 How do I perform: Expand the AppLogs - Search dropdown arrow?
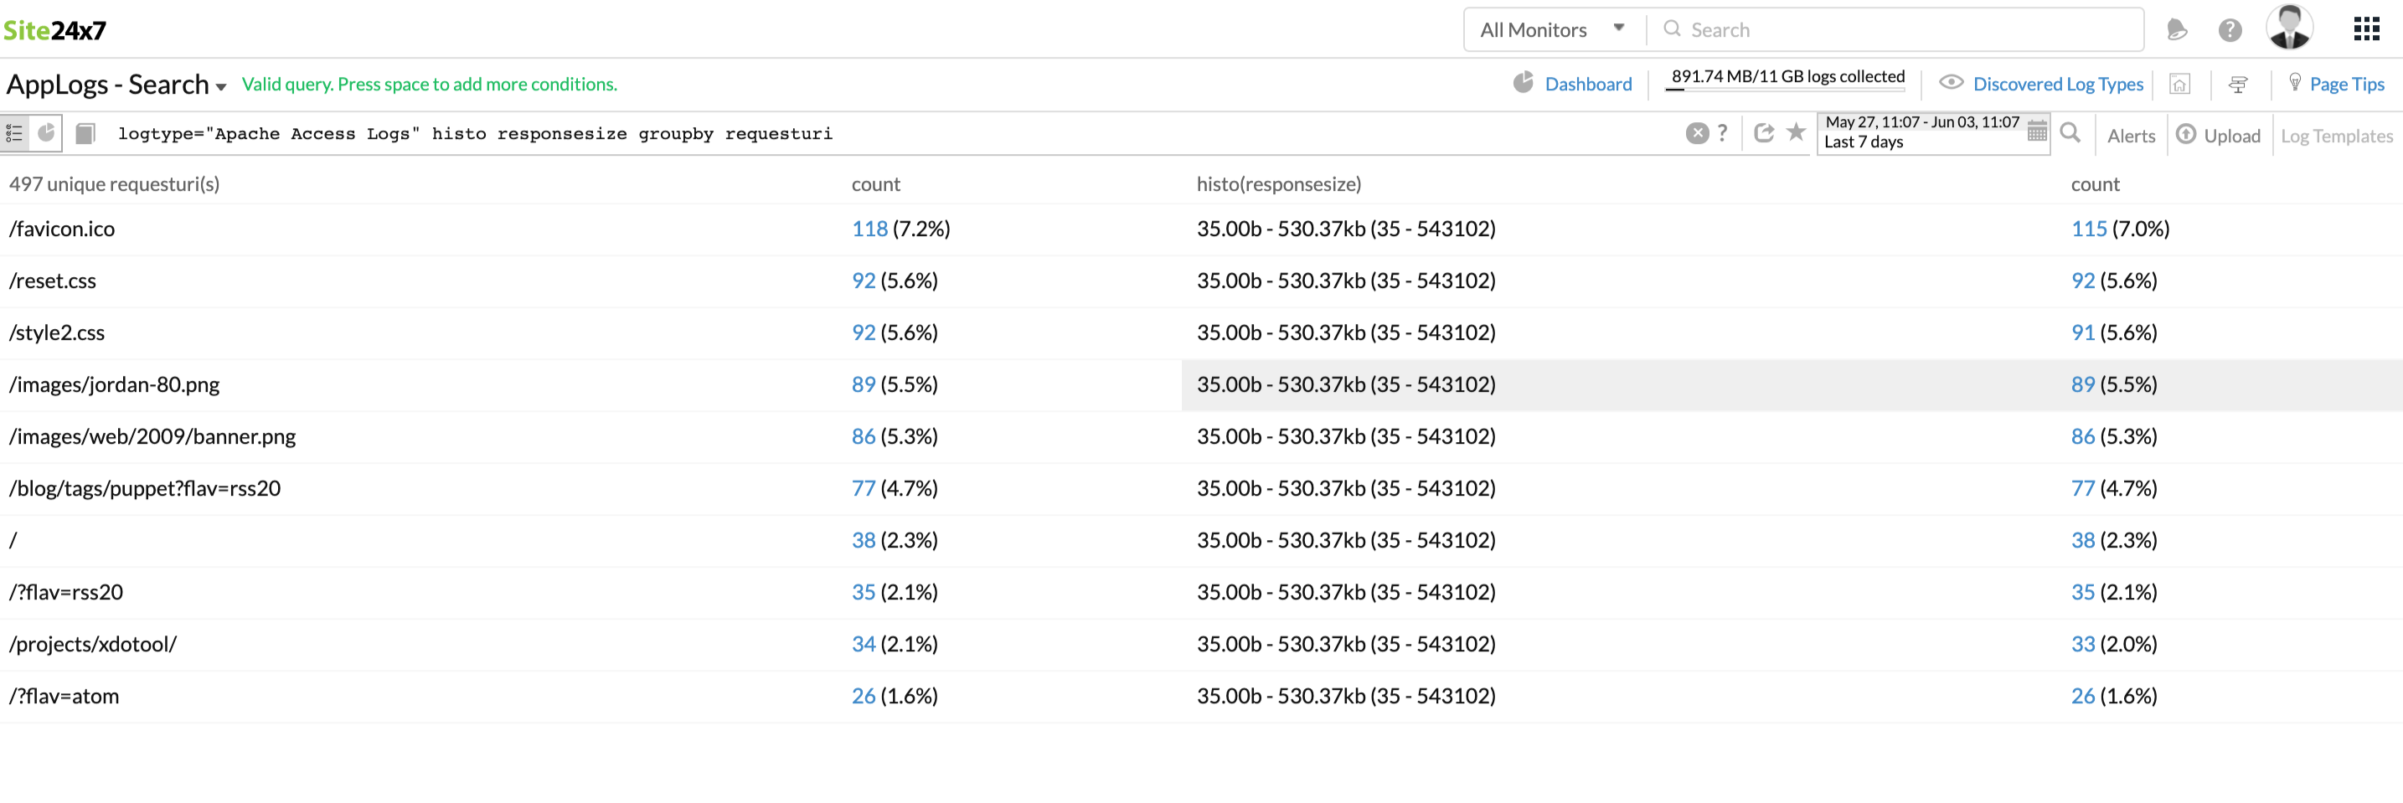coord(221,87)
